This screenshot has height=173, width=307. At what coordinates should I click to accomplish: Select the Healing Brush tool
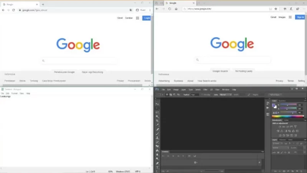click(x=157, y=129)
